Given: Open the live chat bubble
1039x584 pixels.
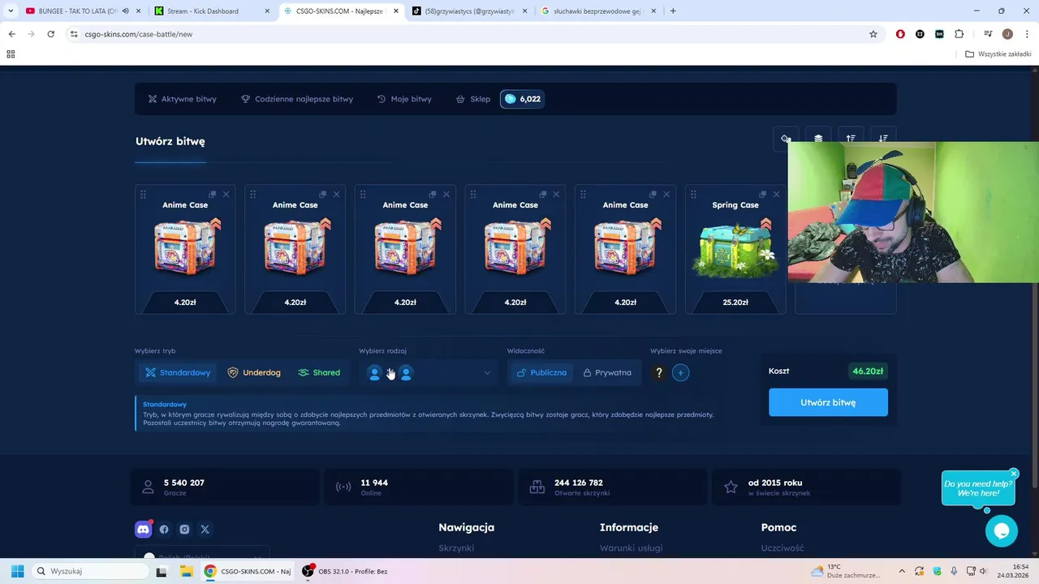Looking at the screenshot, I should [x=1001, y=530].
